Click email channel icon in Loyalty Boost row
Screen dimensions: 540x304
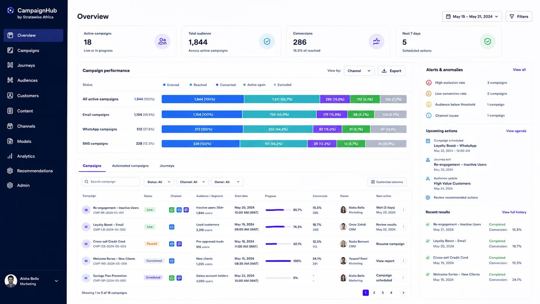click(171, 227)
